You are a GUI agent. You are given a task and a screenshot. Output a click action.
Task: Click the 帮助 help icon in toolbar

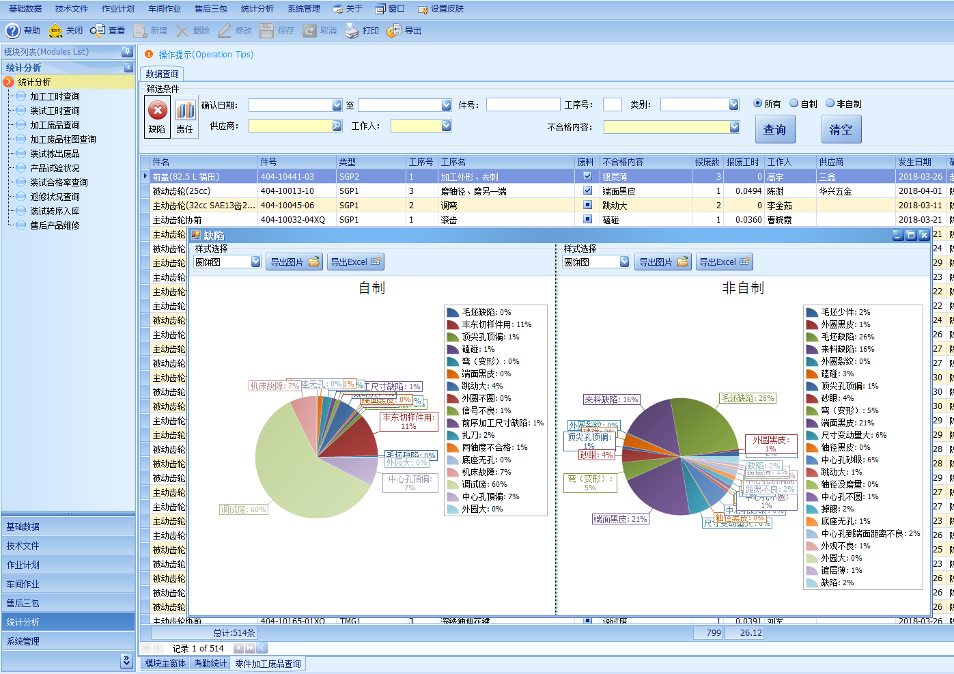point(13,31)
